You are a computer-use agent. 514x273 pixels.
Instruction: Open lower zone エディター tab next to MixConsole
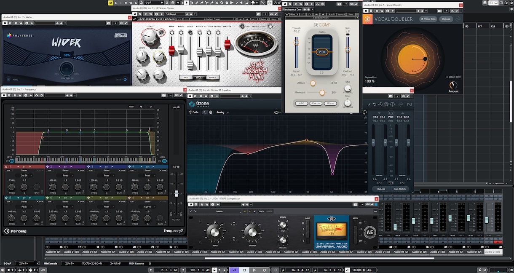click(70, 264)
